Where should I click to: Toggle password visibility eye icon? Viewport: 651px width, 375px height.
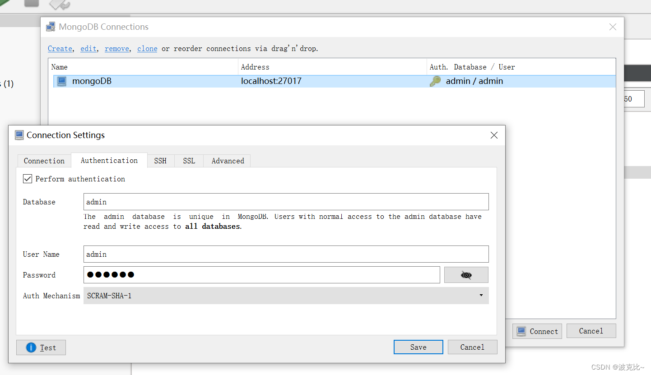(466, 275)
